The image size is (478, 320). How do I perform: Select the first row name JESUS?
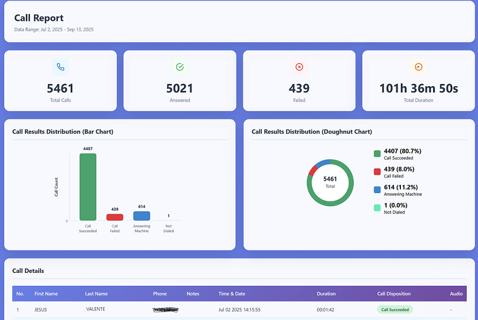[x=41, y=310]
